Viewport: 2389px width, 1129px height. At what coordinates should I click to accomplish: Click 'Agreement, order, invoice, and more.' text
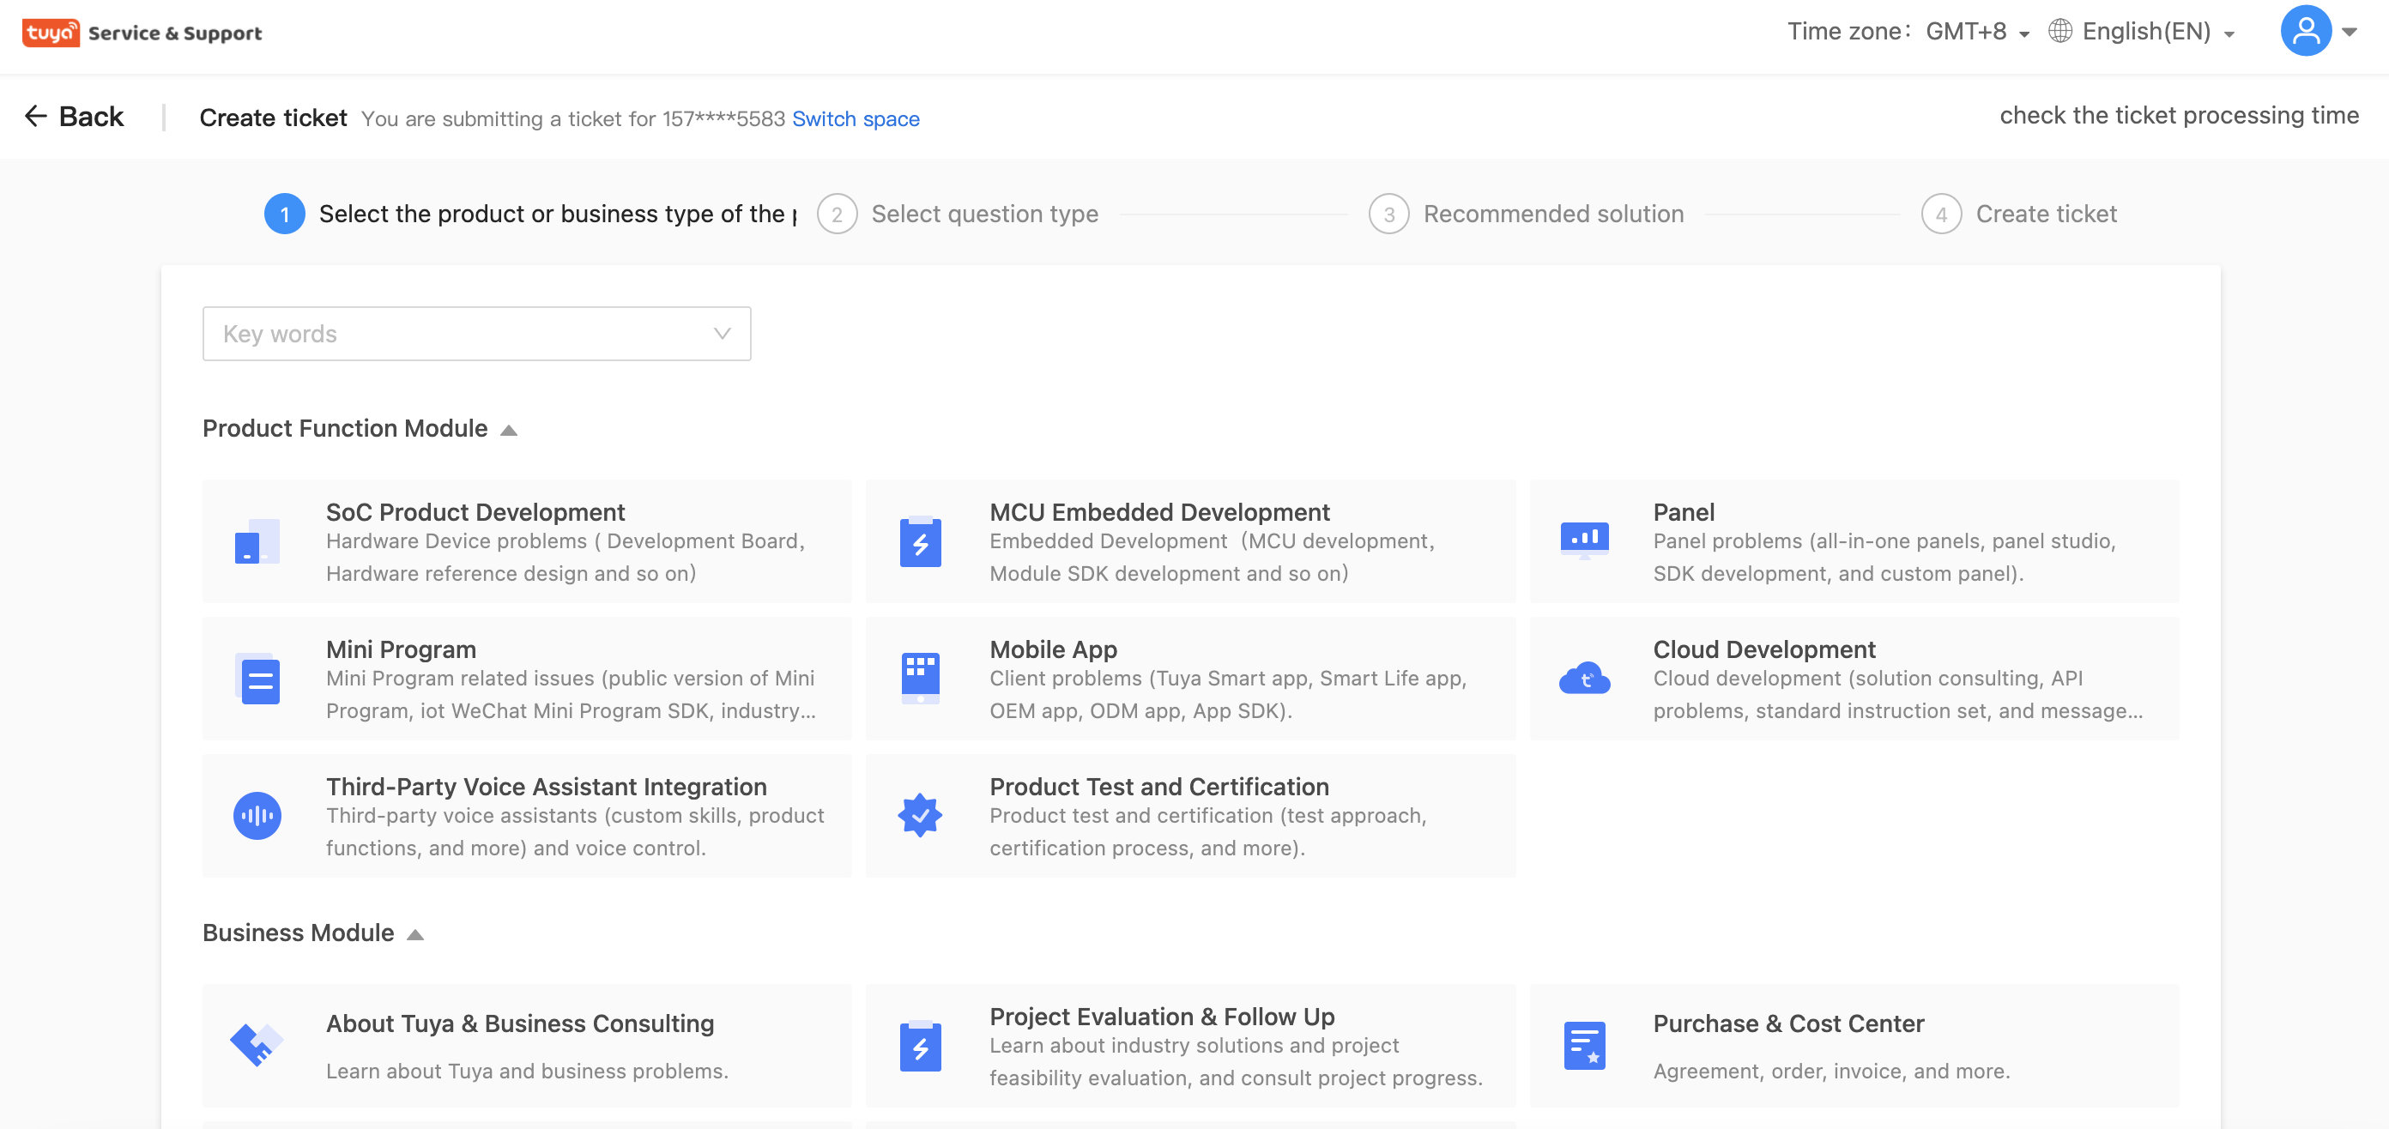click(x=1830, y=1071)
